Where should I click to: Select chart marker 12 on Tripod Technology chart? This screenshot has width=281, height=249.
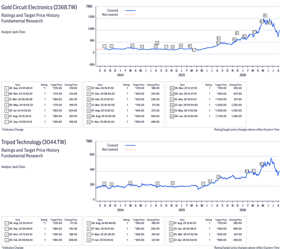[x=262, y=164]
